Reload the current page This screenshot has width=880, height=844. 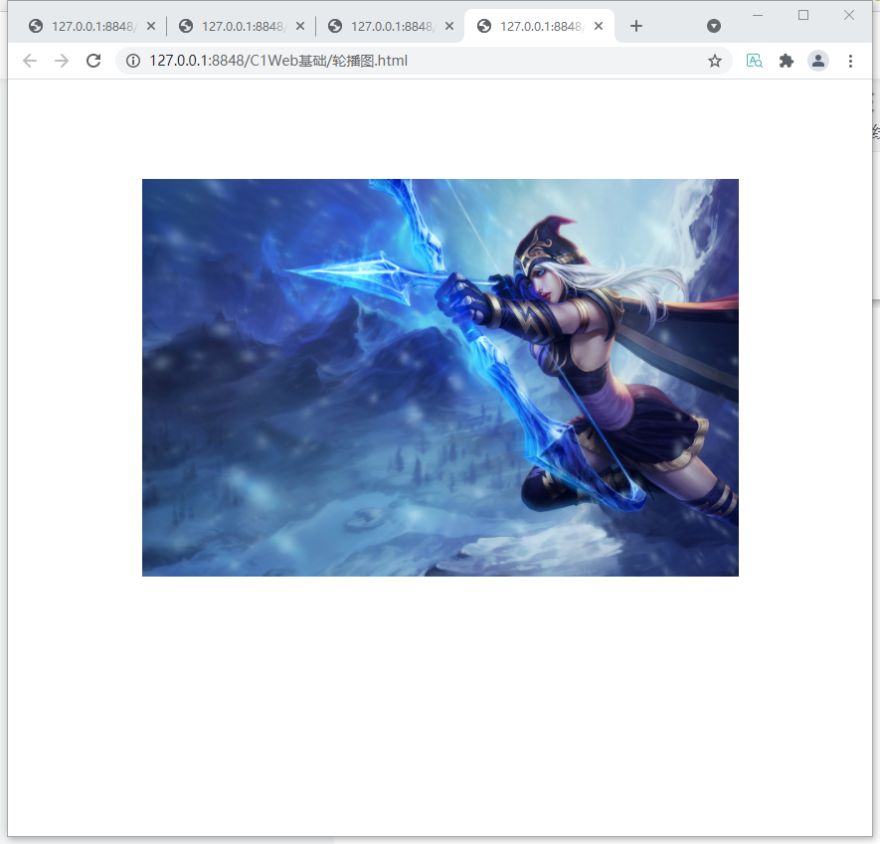click(93, 61)
